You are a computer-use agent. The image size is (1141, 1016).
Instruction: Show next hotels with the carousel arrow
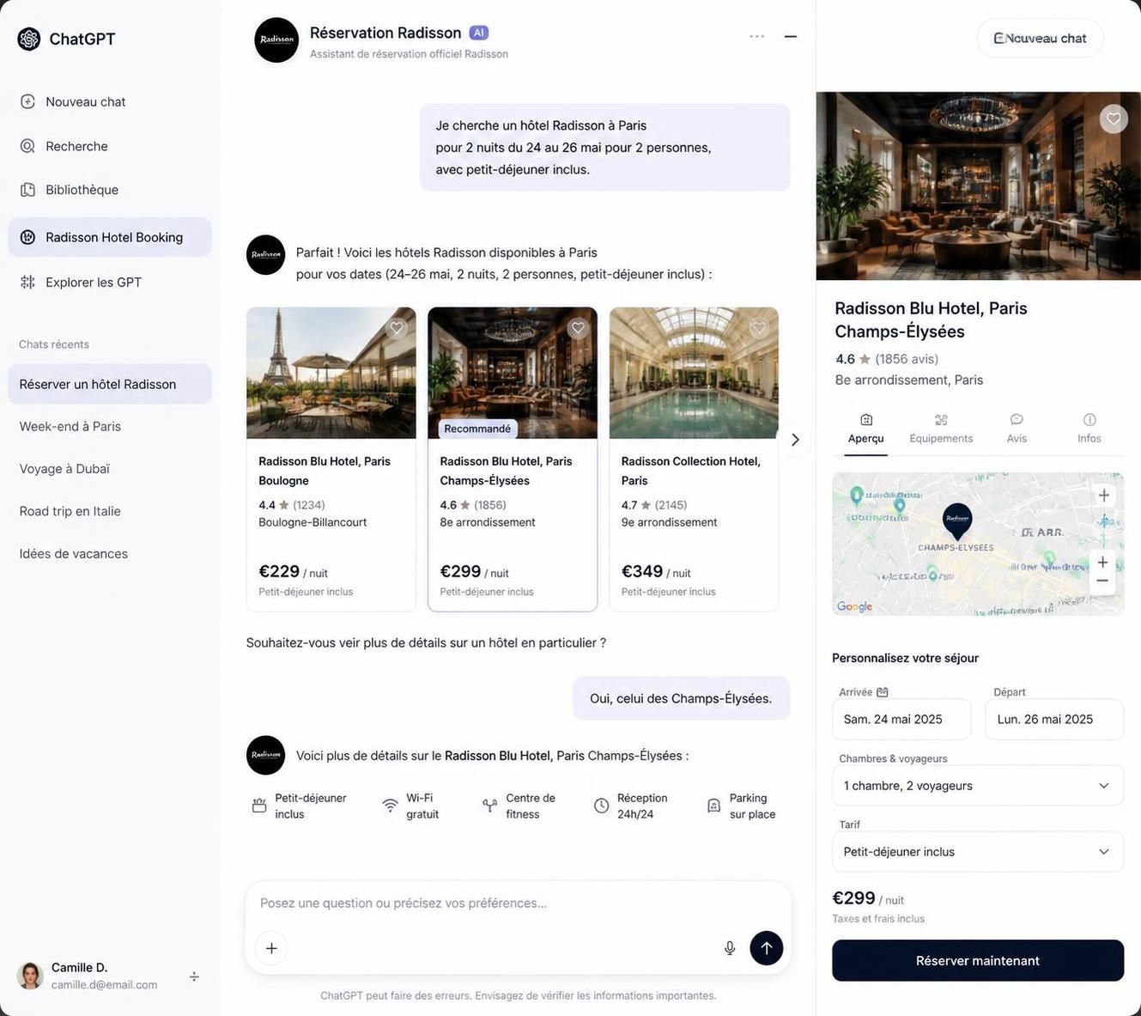point(795,440)
